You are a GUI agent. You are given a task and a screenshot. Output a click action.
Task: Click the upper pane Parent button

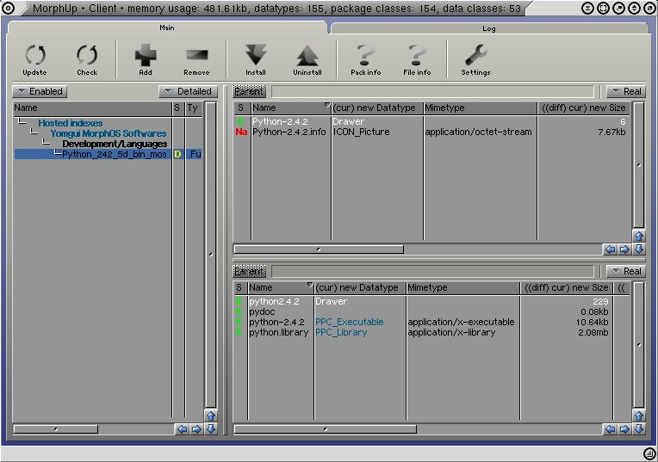(249, 91)
